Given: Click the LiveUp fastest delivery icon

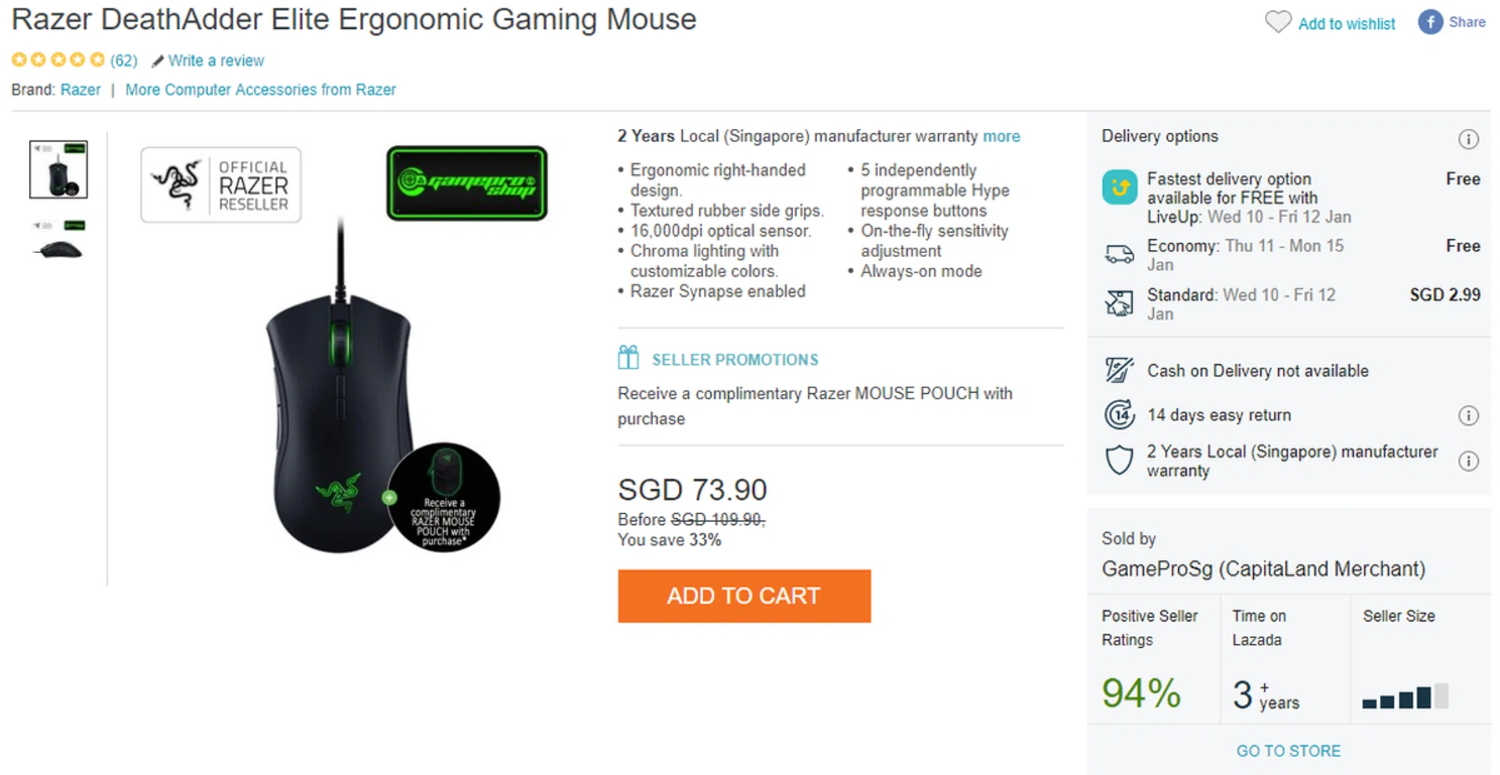Looking at the screenshot, I should [1120, 187].
